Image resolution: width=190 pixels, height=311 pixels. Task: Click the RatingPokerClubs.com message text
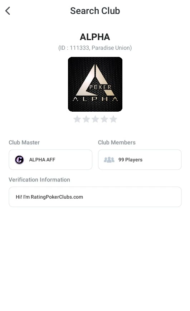[49, 197]
